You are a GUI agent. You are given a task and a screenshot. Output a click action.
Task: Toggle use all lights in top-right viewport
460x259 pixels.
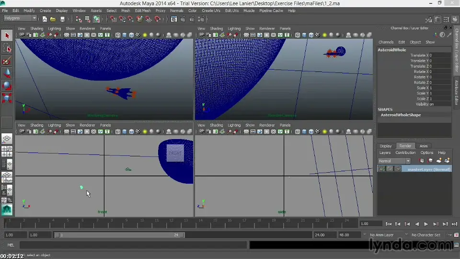[x=324, y=35]
